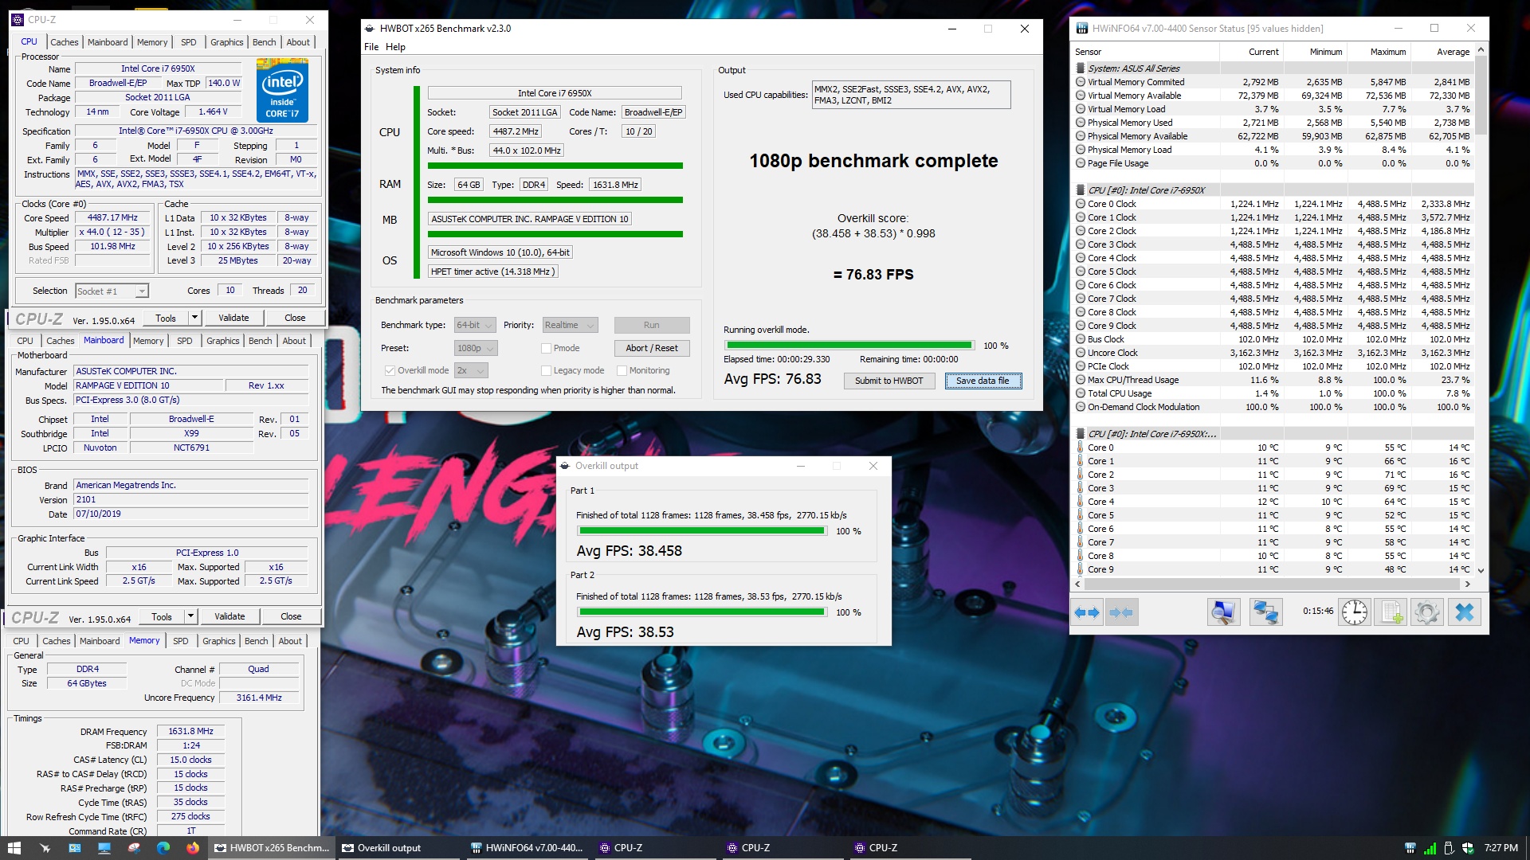
Task: Click the About tab in Memory CPU-Z
Action: point(290,641)
